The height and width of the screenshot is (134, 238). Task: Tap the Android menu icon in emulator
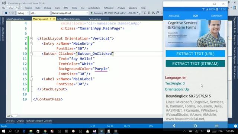coord(217,126)
